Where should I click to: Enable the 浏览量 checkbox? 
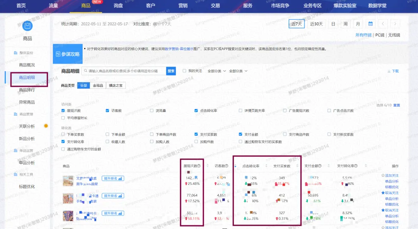click(152, 111)
